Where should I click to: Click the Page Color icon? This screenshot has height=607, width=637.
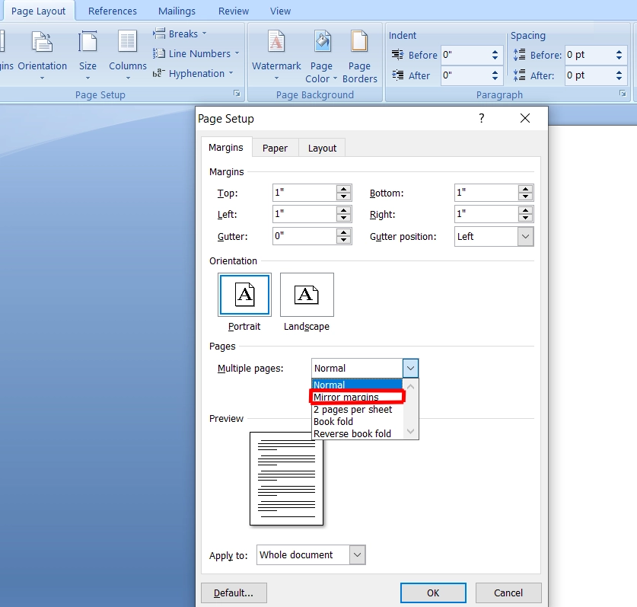click(x=322, y=43)
